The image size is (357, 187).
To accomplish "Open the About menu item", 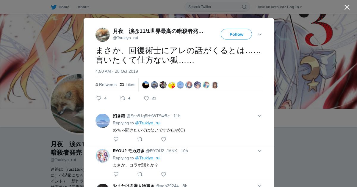I will tap(83, 7).
